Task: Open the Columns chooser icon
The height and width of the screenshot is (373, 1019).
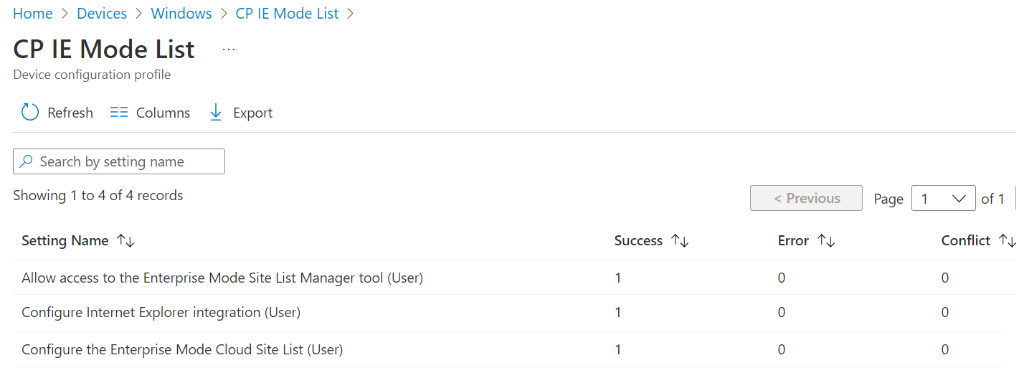Action: tap(119, 113)
